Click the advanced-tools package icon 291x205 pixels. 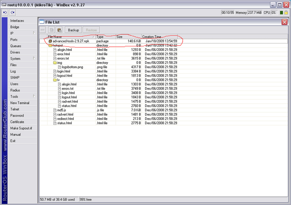[50, 41]
